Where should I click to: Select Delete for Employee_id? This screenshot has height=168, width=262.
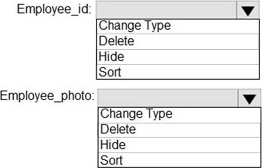coord(178,42)
